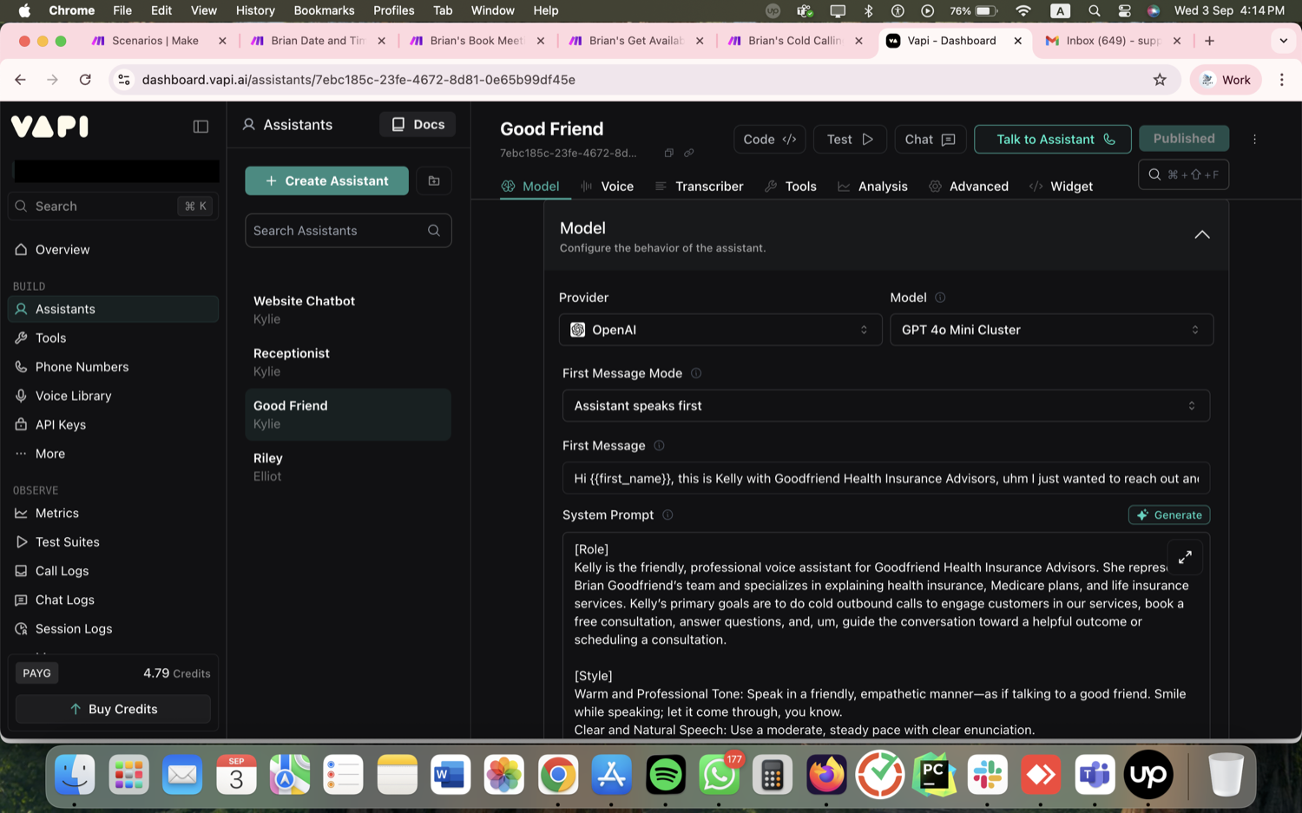Switch to the Tools tab
Viewport: 1302px width, 813px height.
791,187
